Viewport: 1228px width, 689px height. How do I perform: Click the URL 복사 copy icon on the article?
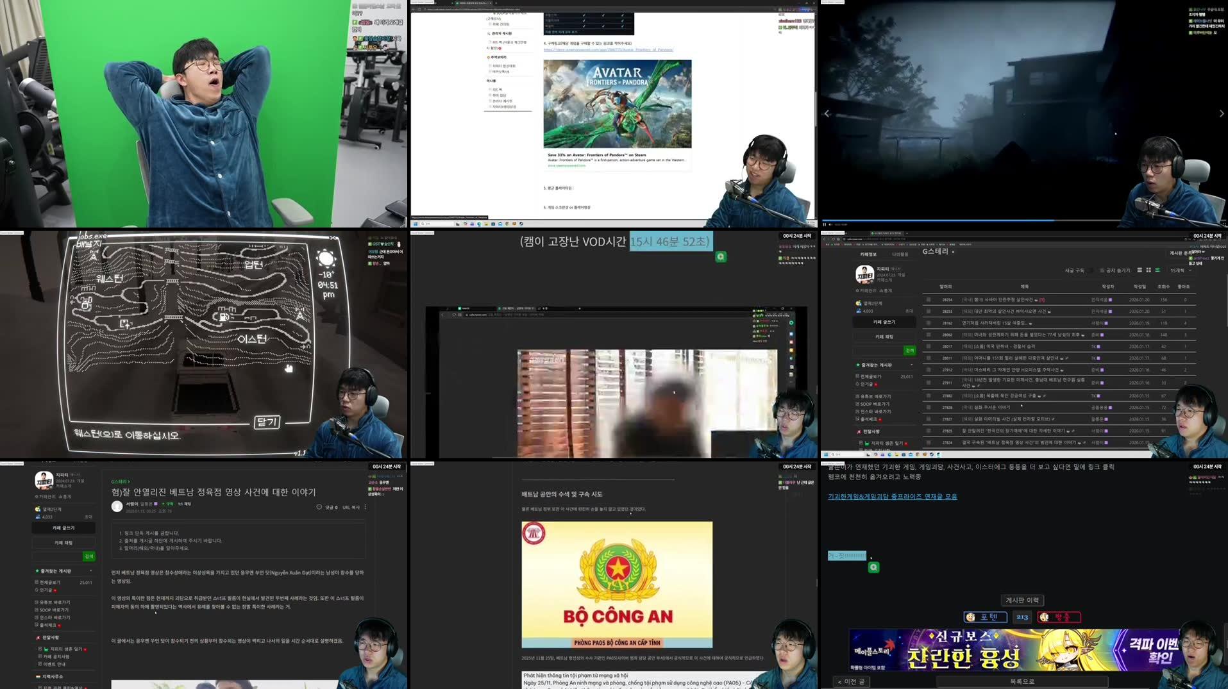351,507
